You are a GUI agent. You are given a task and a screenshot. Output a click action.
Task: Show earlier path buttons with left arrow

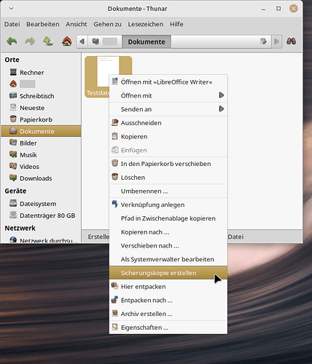[82, 41]
